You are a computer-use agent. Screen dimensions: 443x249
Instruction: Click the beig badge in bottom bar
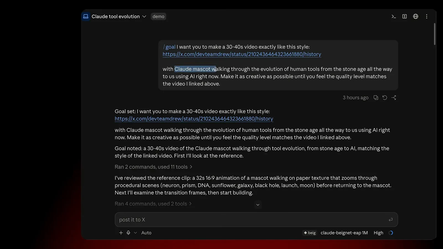(x=310, y=233)
